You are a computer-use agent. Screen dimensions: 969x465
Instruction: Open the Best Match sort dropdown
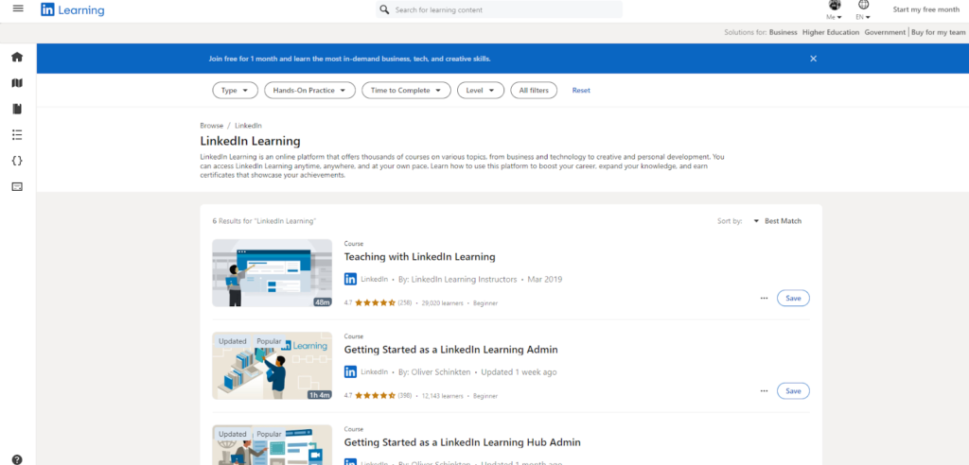click(x=778, y=221)
